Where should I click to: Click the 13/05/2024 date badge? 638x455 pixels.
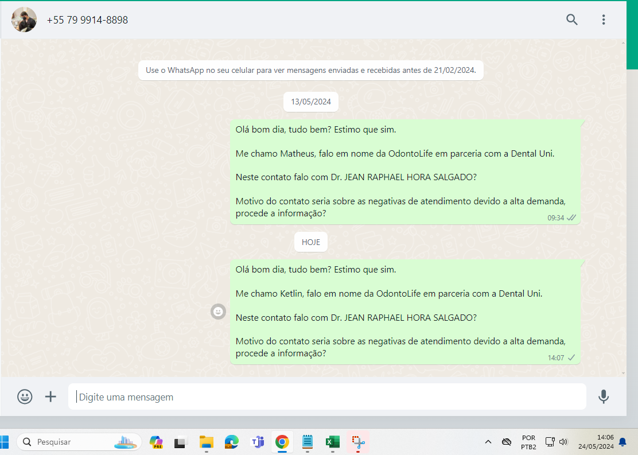pos(311,102)
